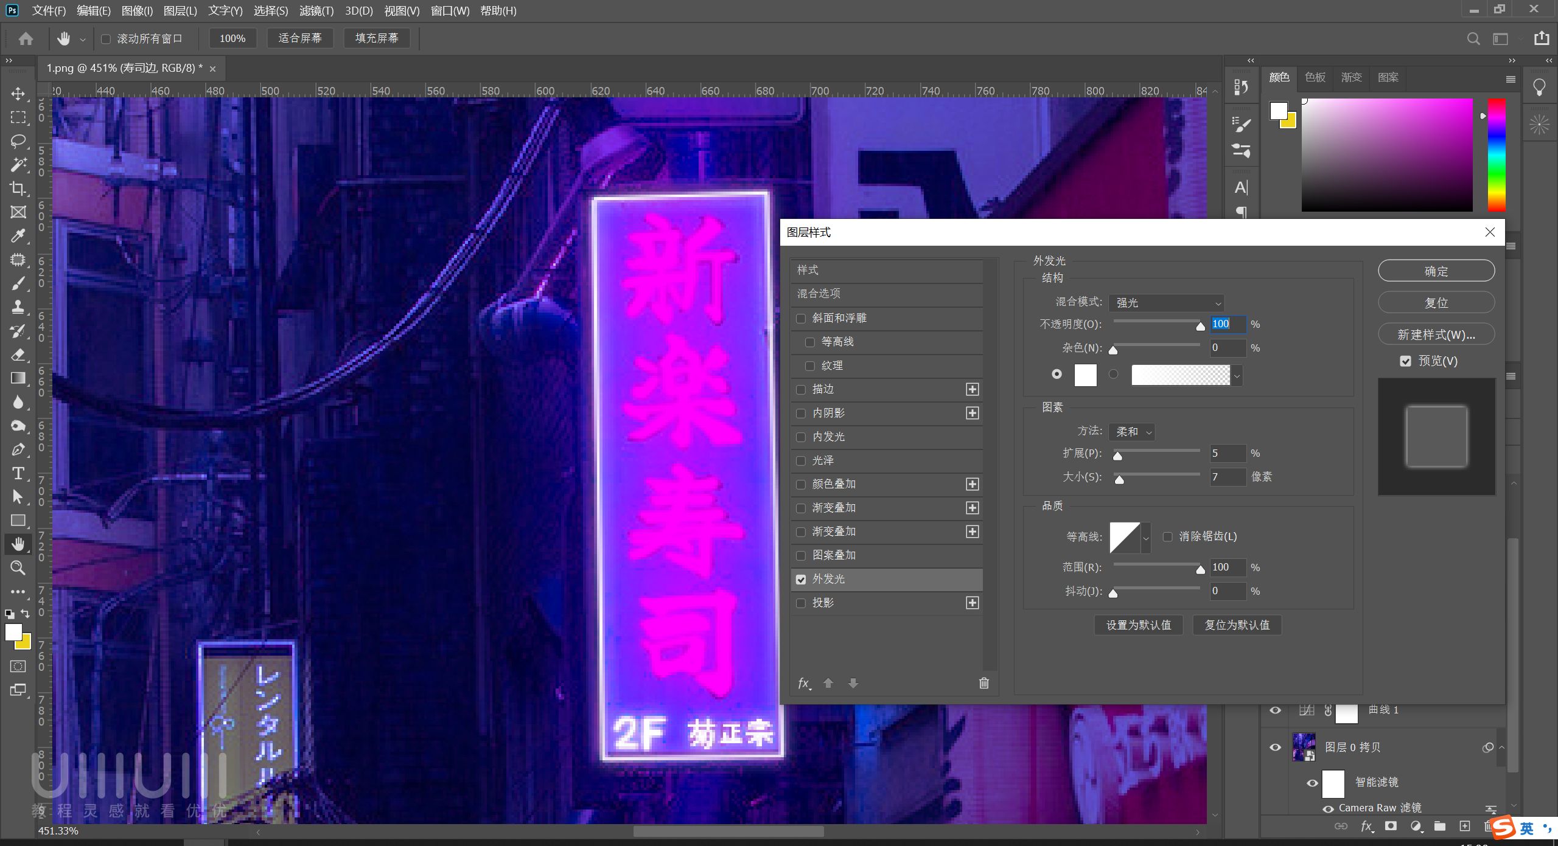Viewport: 1558px width, 846px height.
Task: Click the 适合屏幕 button
Action: pyautogui.click(x=300, y=38)
